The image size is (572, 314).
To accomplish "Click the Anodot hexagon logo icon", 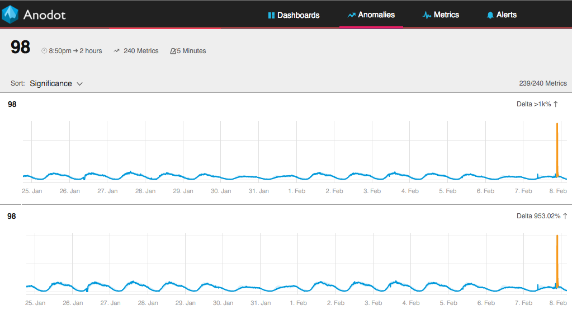I will point(10,14).
